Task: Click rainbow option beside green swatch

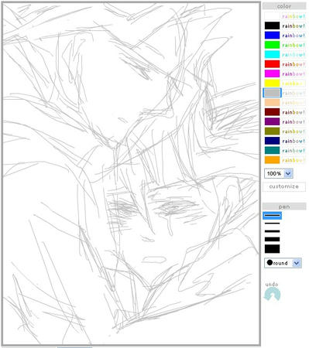Action: [x=294, y=45]
